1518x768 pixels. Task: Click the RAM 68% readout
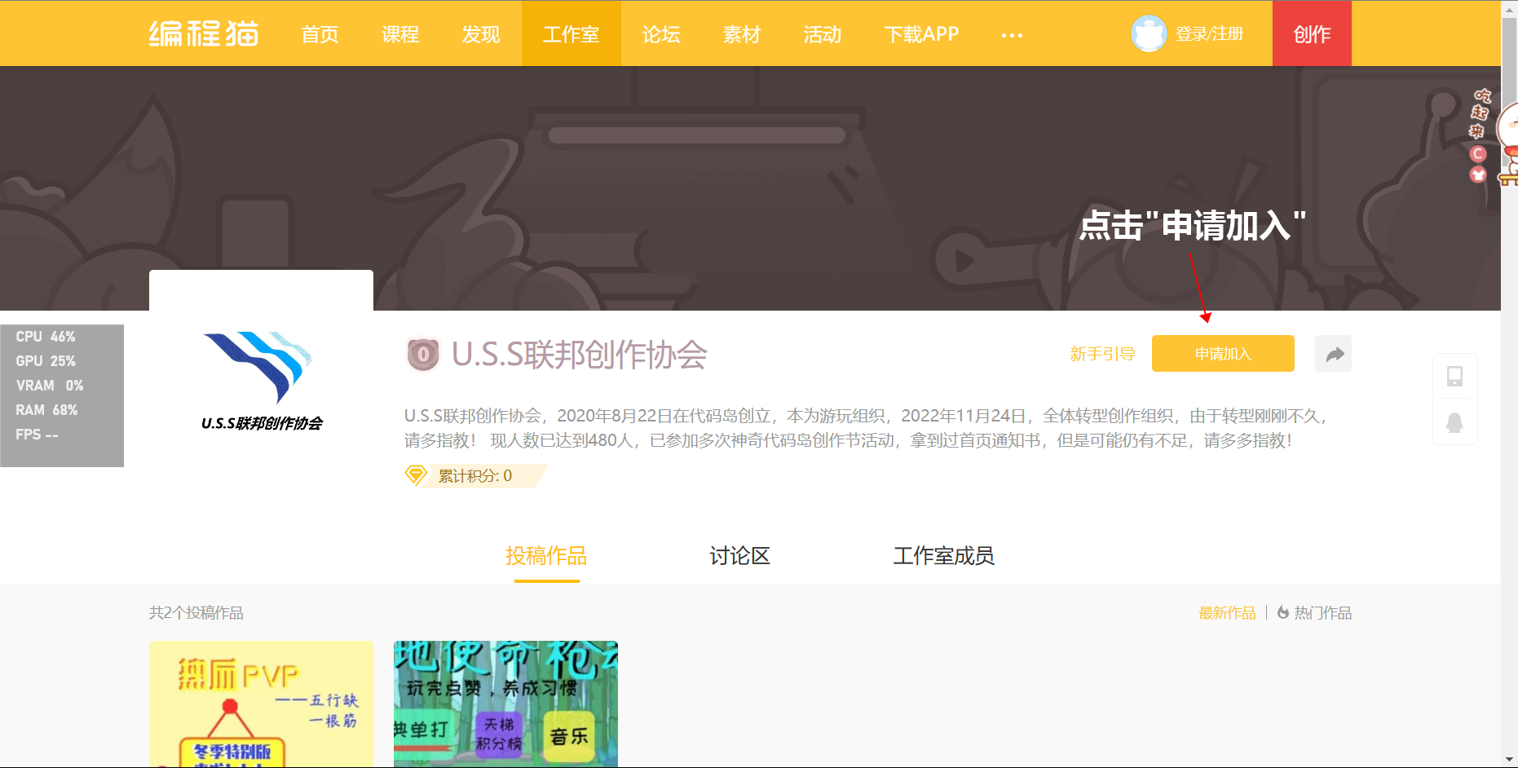point(46,410)
